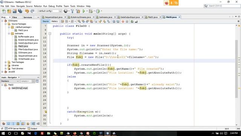Toggle Show Inherited Members navigator filter
This screenshot has height=136, width=241.
[x=3, y=124]
